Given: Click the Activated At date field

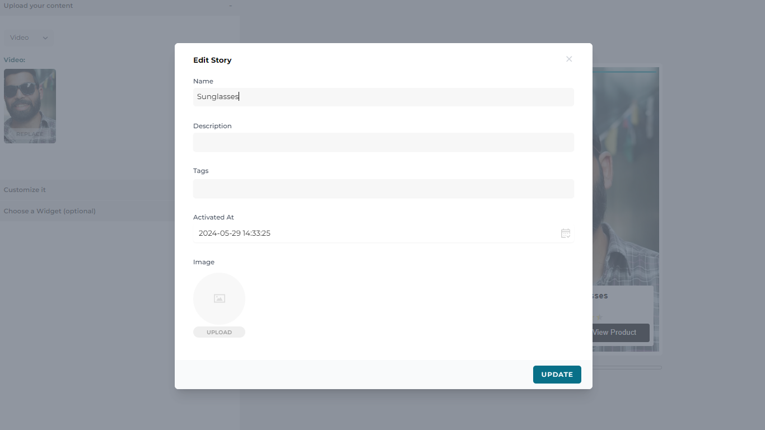Looking at the screenshot, I should [375, 233].
